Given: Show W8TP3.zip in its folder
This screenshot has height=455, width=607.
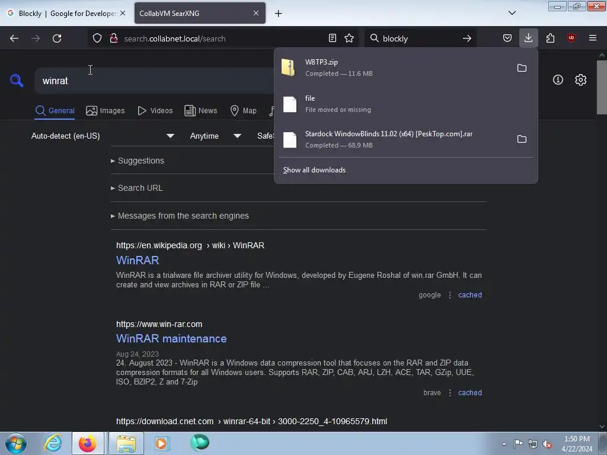Looking at the screenshot, I should (522, 68).
